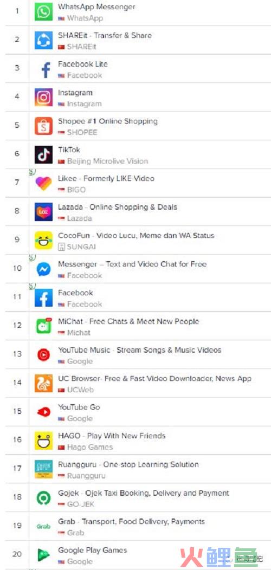Open the TikTok app icon
Image resolution: width=271 pixels, height=570 pixels.
click(x=44, y=154)
